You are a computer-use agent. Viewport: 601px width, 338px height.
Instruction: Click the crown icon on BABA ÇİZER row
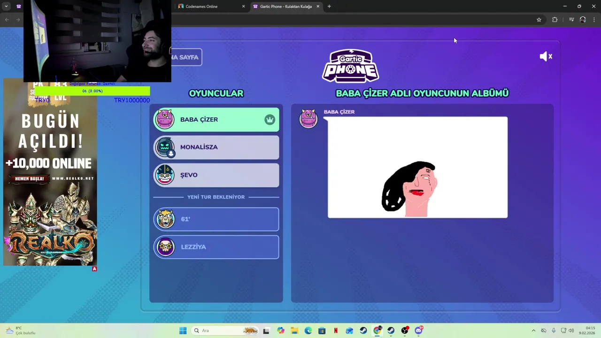tap(270, 120)
